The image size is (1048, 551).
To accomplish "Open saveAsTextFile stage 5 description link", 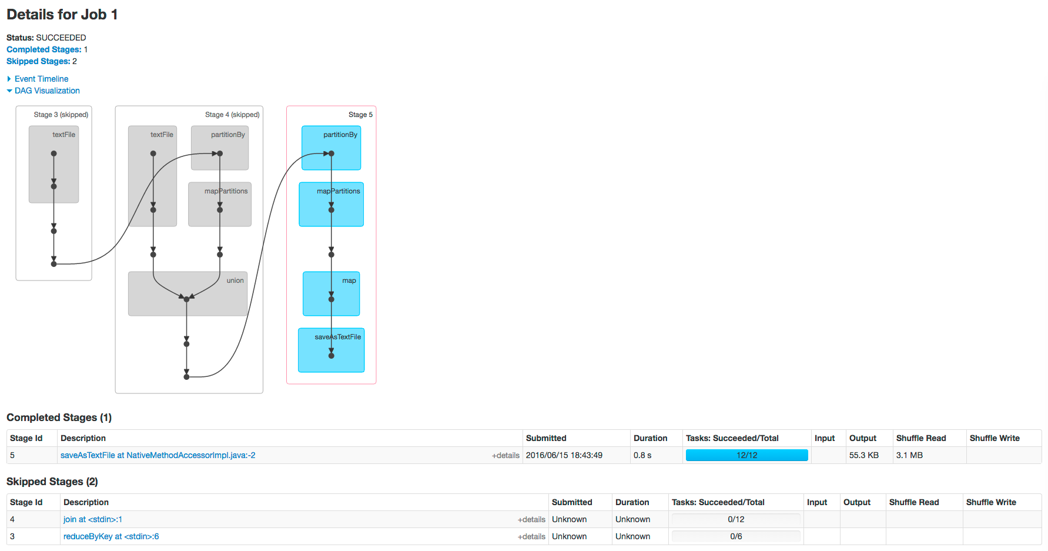I will [158, 455].
